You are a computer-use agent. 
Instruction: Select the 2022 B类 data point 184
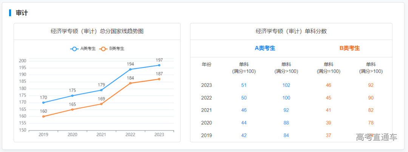click(130, 83)
